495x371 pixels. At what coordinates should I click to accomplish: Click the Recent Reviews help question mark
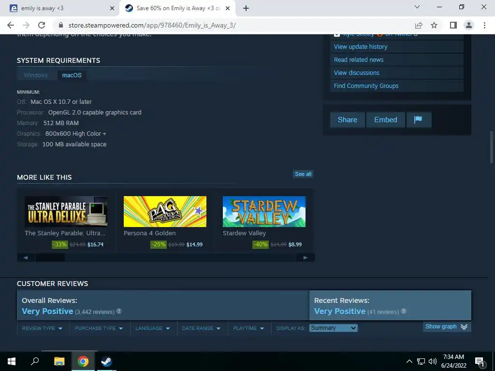404,312
